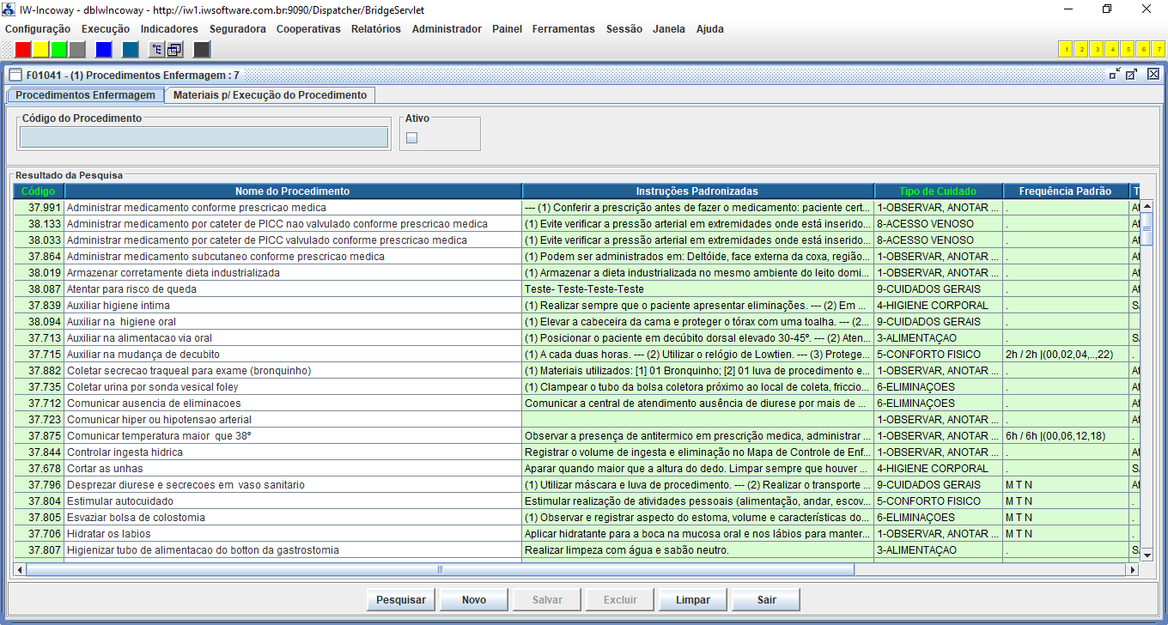Click the horizontal scrollbar thumb in results table
The width and height of the screenshot is (1168, 625).
coord(441,569)
